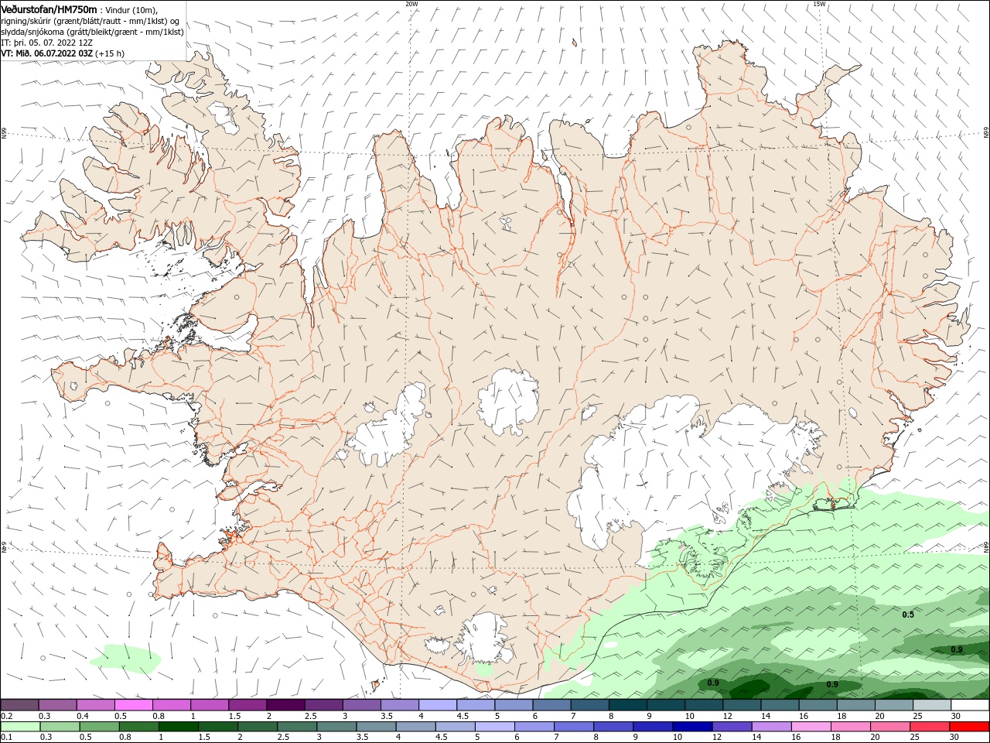The height and width of the screenshot is (743, 990).
Task: Click the darkest purple snow swatch for 2
Action: 285,705
